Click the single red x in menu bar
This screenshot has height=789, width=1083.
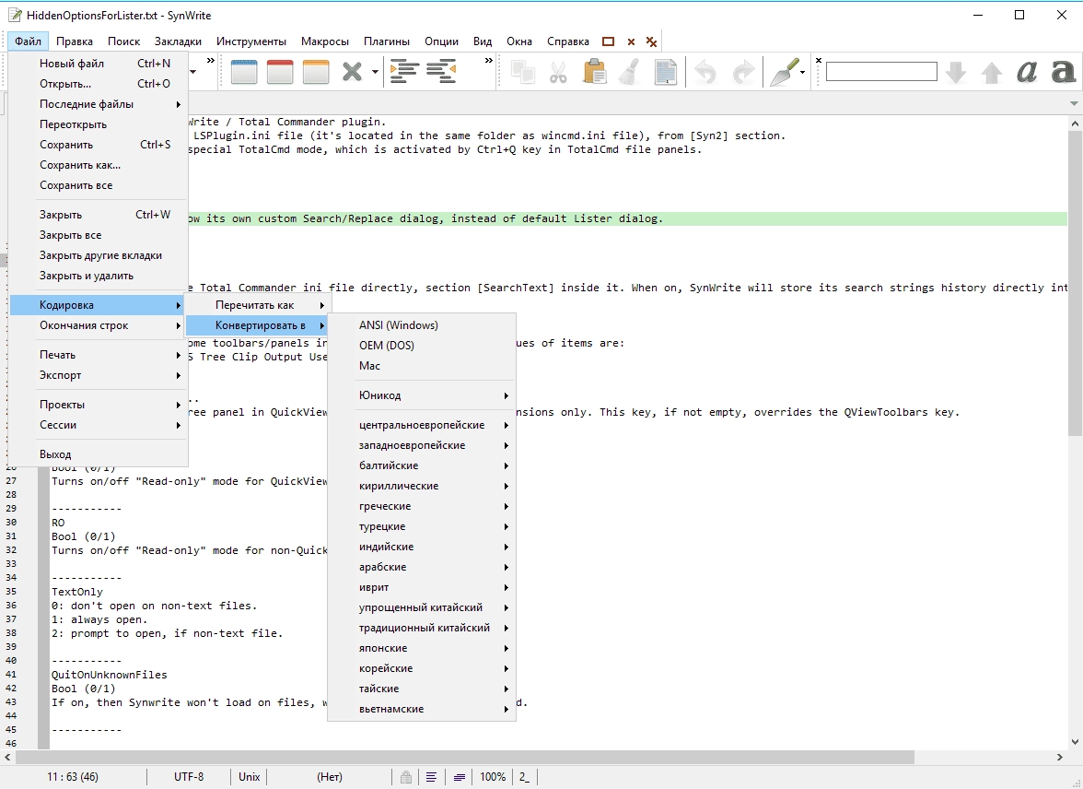tap(631, 41)
